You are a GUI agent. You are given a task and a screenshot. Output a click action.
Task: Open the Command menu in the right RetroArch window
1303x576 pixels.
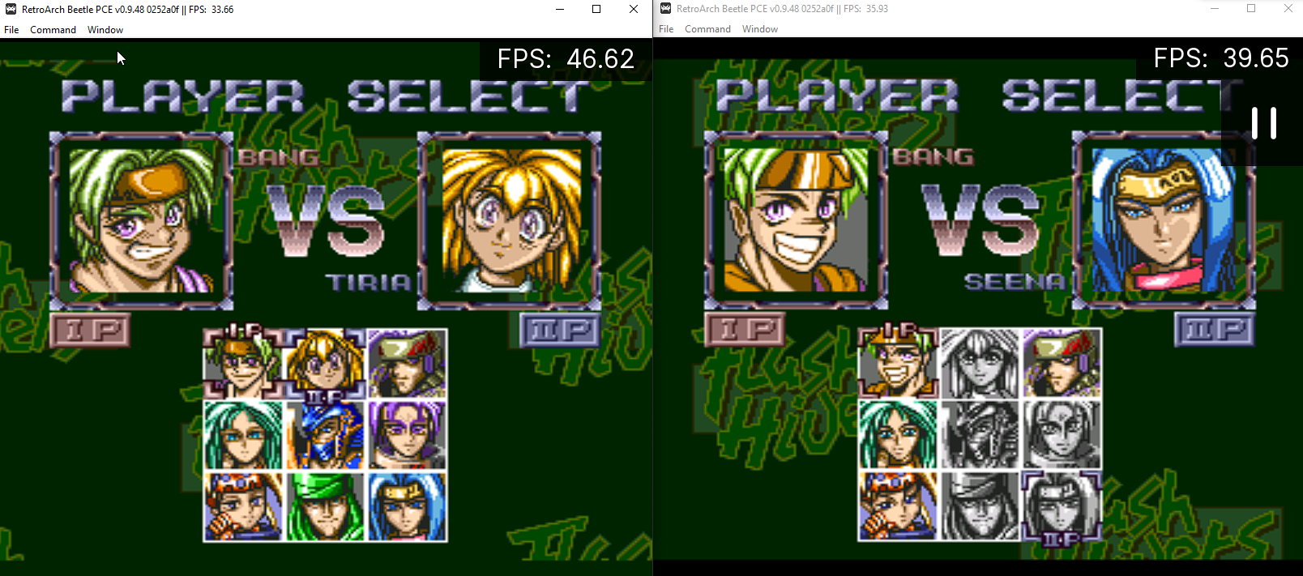(x=707, y=29)
